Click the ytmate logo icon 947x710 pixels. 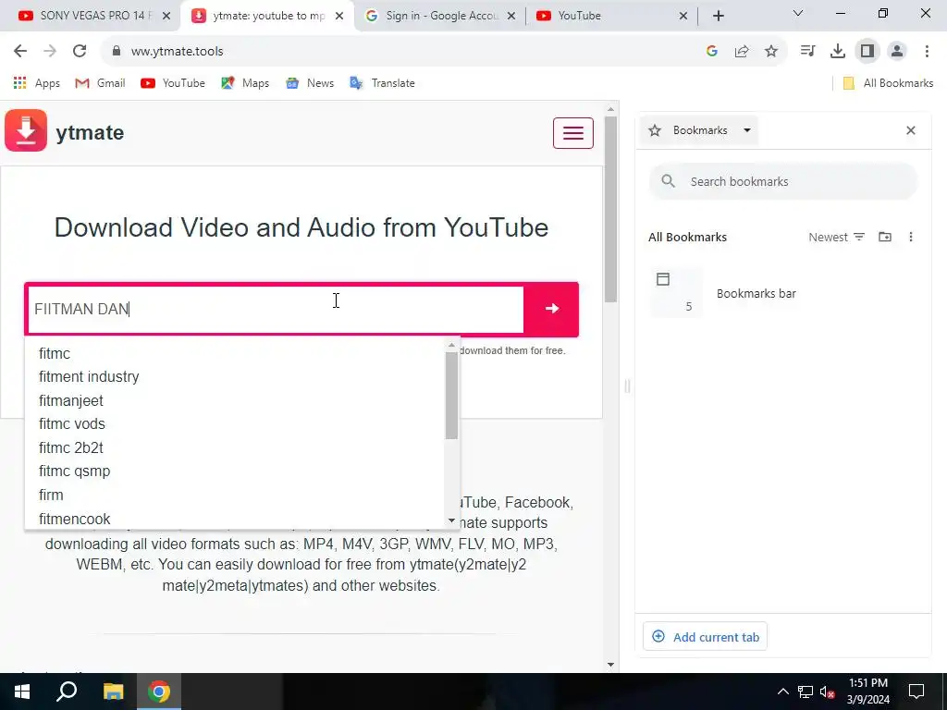point(26,130)
